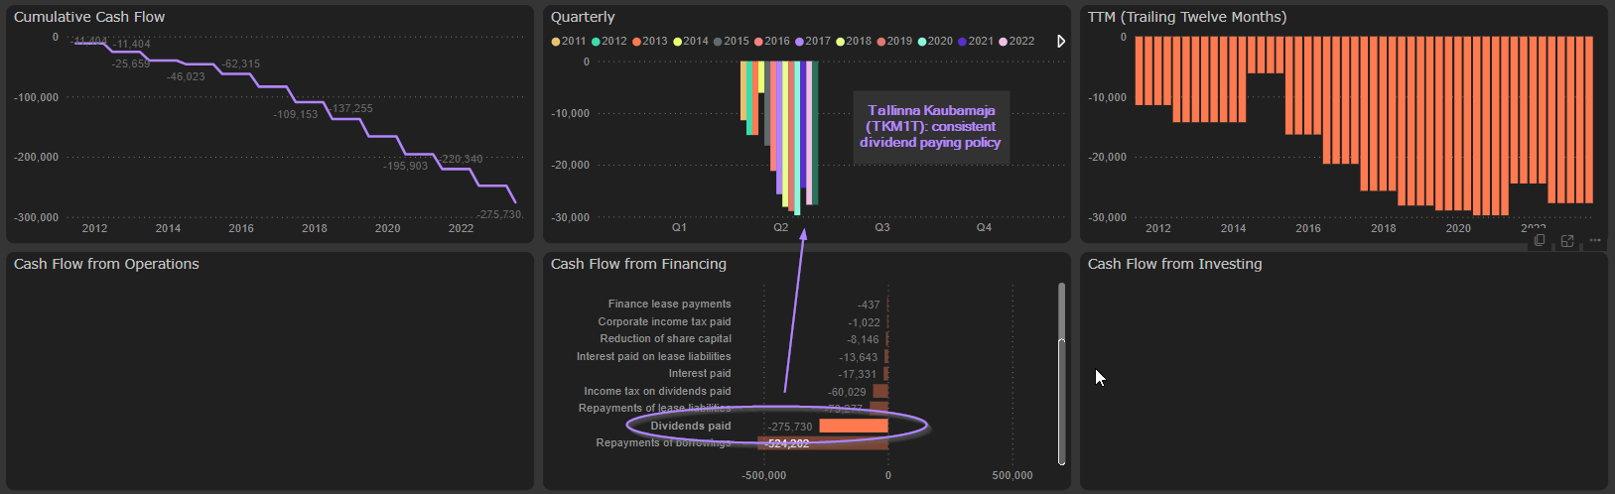Select the Dividends paid bar
Screen dimensions: 1615x494
click(853, 426)
